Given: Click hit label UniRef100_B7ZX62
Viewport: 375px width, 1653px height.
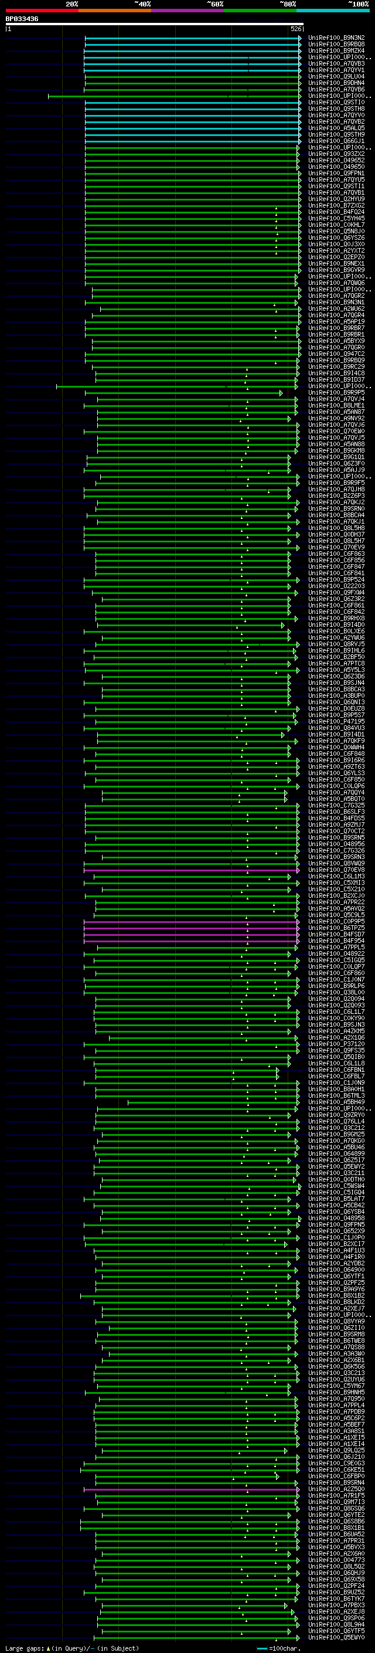Looking at the screenshot, I should point(336,205).
